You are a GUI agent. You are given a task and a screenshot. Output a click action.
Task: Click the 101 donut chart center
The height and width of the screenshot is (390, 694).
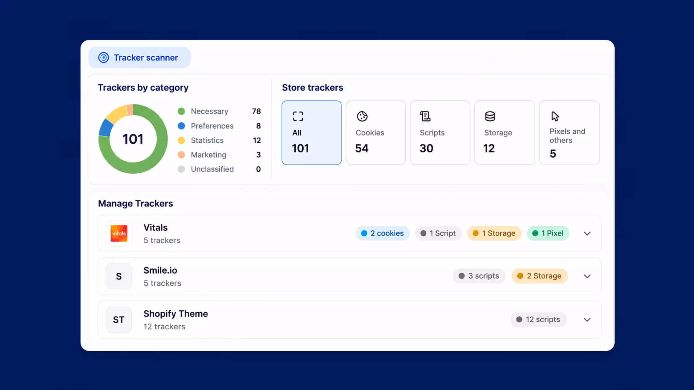click(x=133, y=139)
